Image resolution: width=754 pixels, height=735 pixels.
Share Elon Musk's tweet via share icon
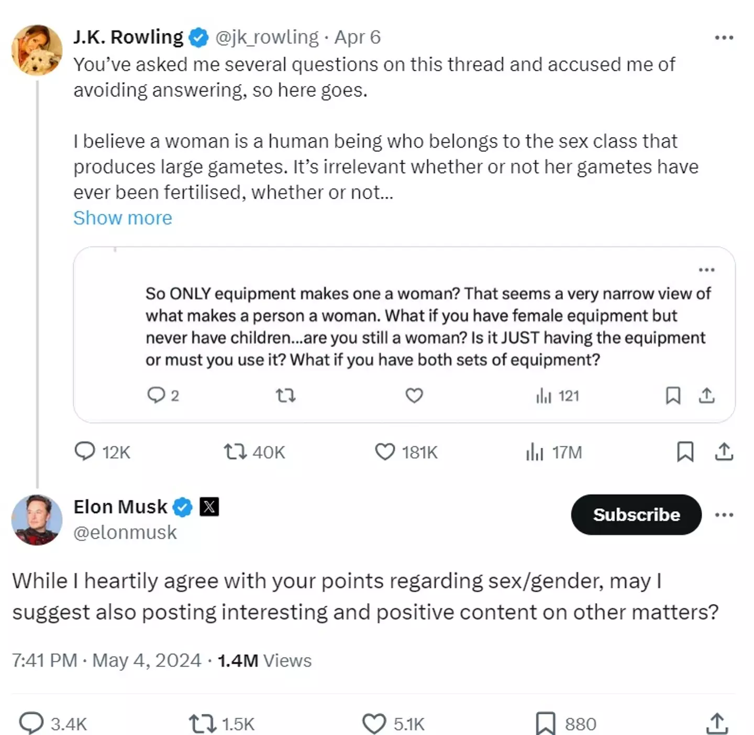(x=717, y=724)
